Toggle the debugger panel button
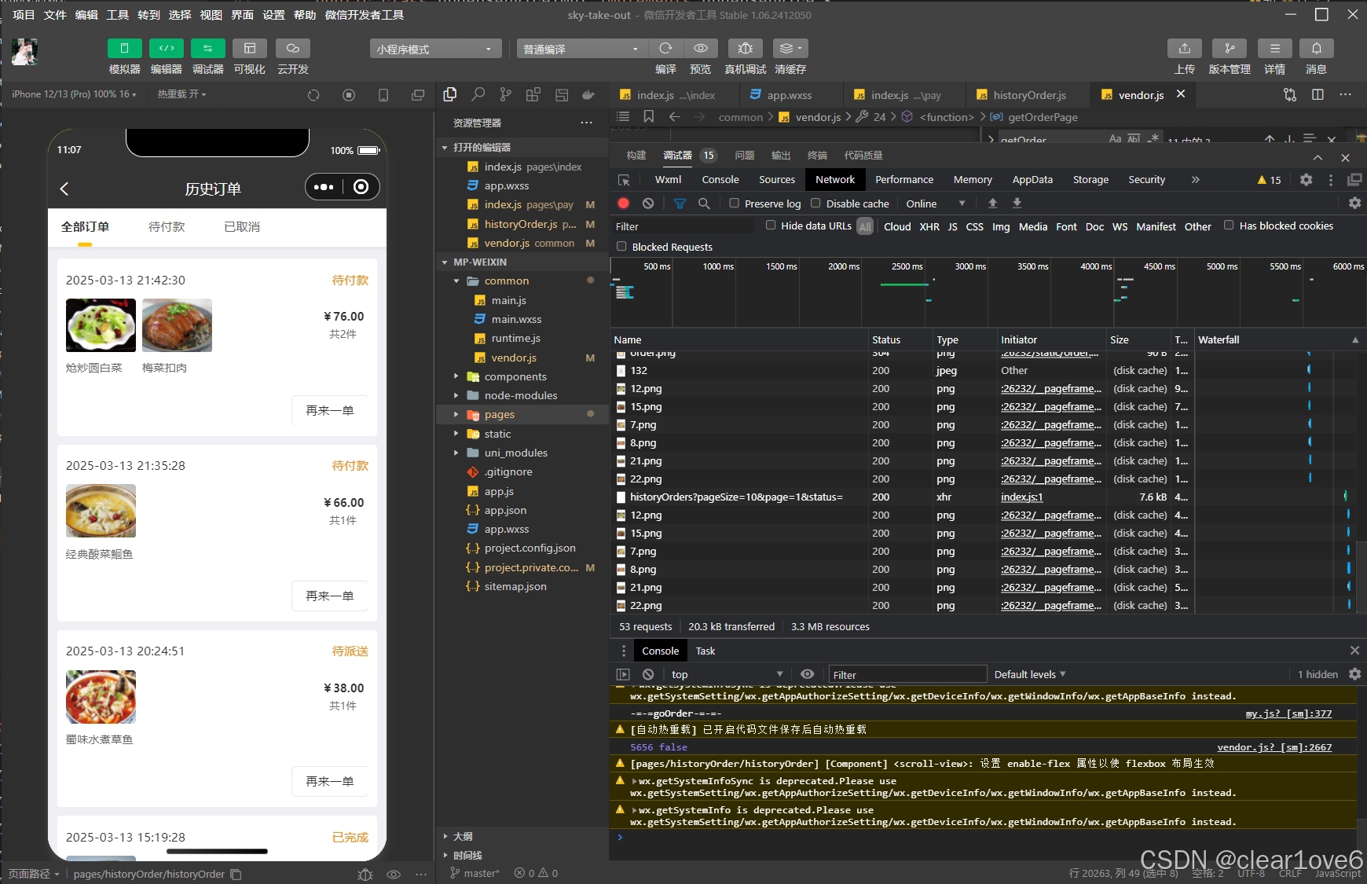Screen dimensions: 1367x884 click(207, 49)
